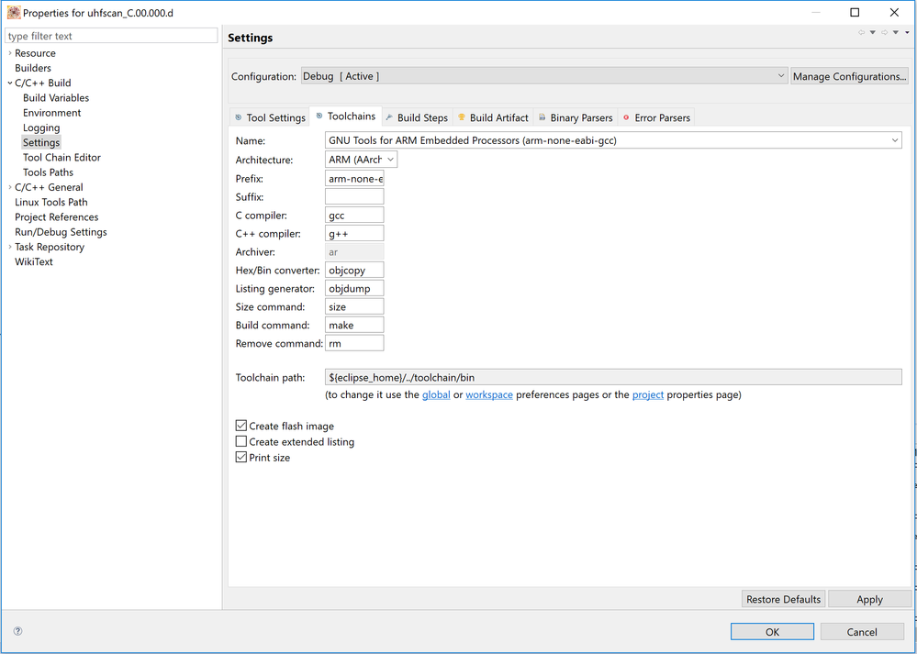
Task: Uncheck Create flash image checkbox
Action: 241,426
